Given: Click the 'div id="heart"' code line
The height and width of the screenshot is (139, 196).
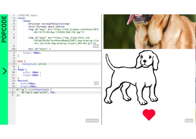Looking at the screenshot, I should tap(39, 49).
